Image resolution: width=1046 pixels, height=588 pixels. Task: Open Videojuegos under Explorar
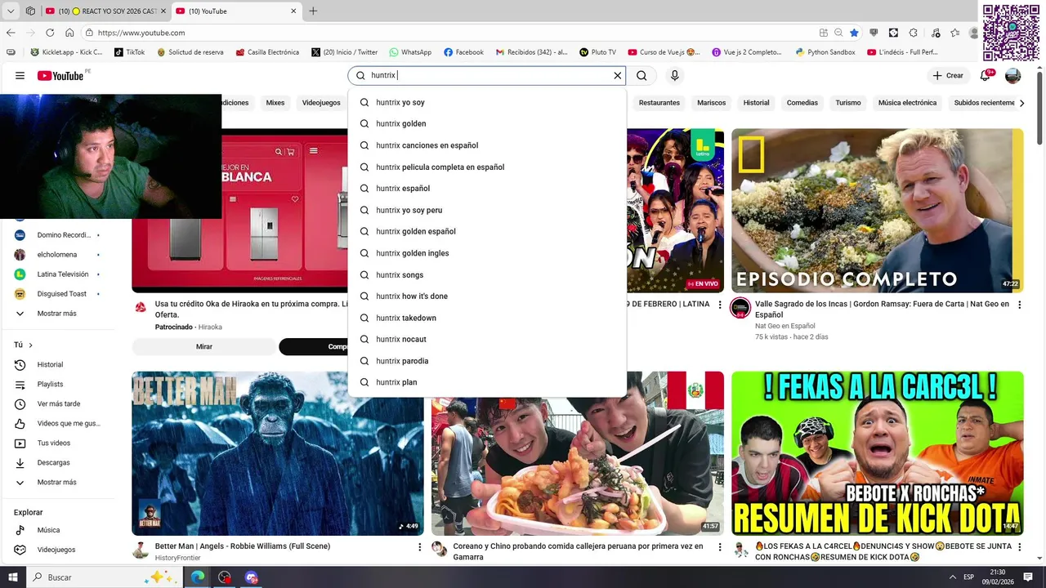pyautogui.click(x=57, y=550)
